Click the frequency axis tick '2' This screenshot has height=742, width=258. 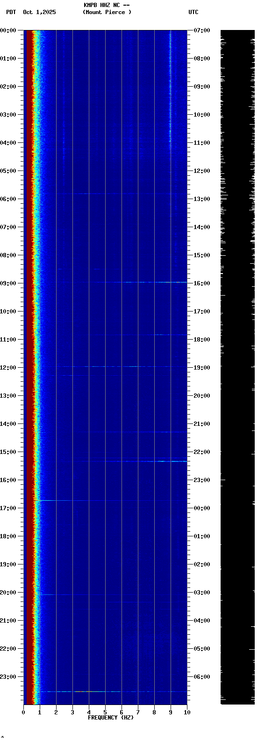pos(56,712)
